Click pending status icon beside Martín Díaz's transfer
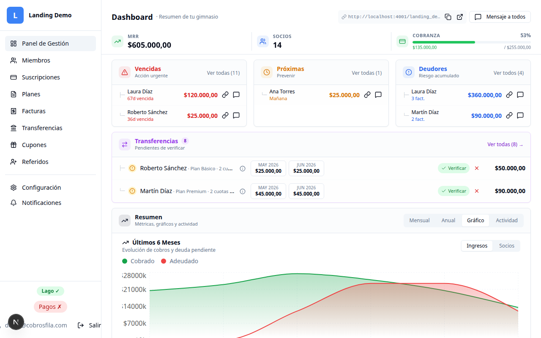The width and height of the screenshot is (541, 338). (x=132, y=191)
